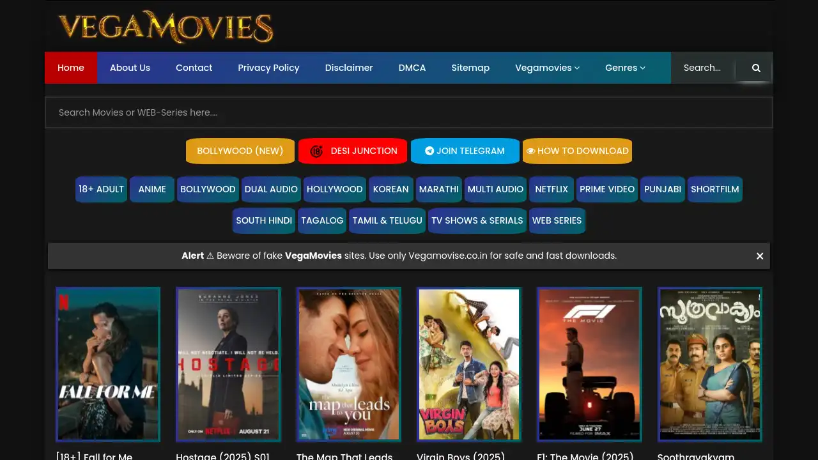The width and height of the screenshot is (818, 460).
Task: Select the Netflix category
Action: 552,189
